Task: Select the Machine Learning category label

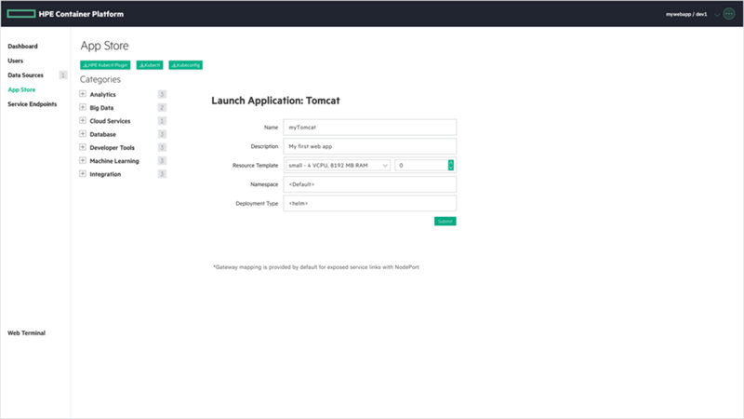Action: coord(114,161)
